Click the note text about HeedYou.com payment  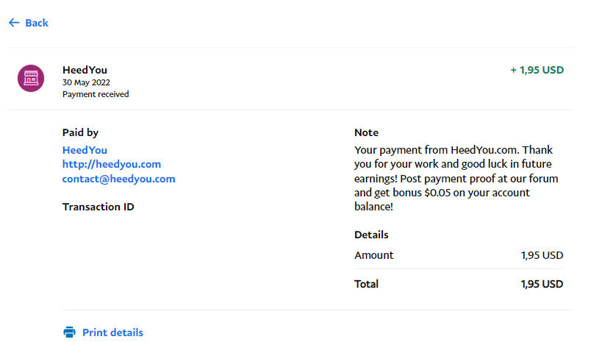pos(456,178)
